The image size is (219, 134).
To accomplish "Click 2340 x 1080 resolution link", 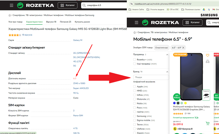I will tap(79, 83).
